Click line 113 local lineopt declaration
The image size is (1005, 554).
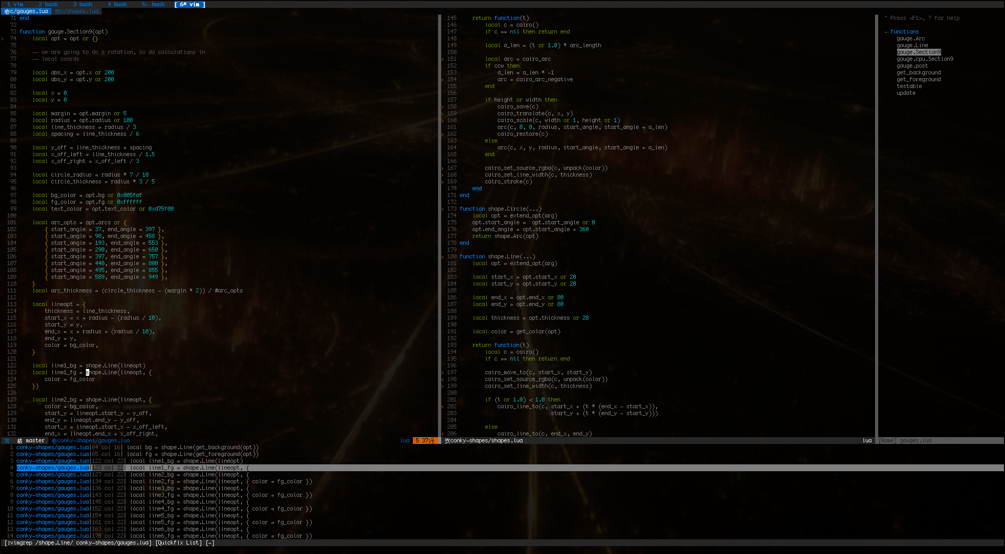(59, 305)
